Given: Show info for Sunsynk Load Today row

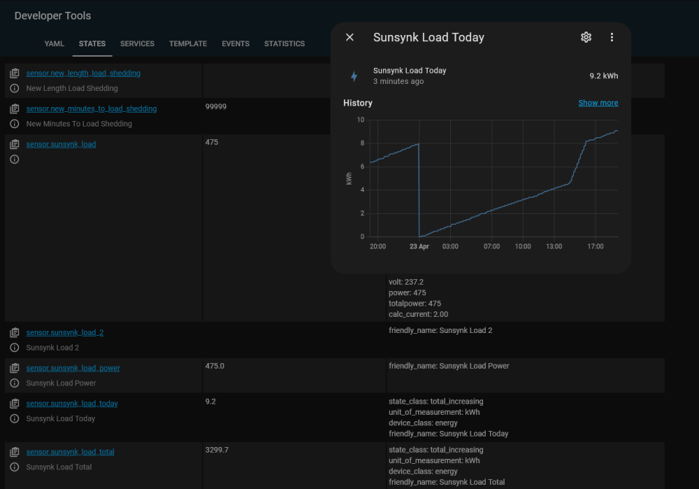Looking at the screenshot, I should (15, 419).
